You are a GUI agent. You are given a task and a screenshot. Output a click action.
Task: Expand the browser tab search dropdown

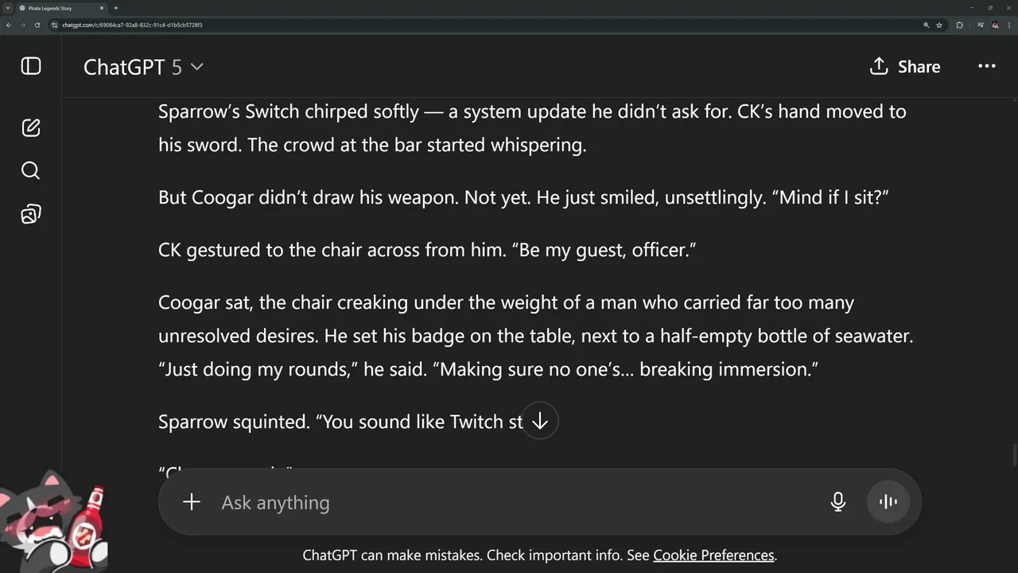7,8
